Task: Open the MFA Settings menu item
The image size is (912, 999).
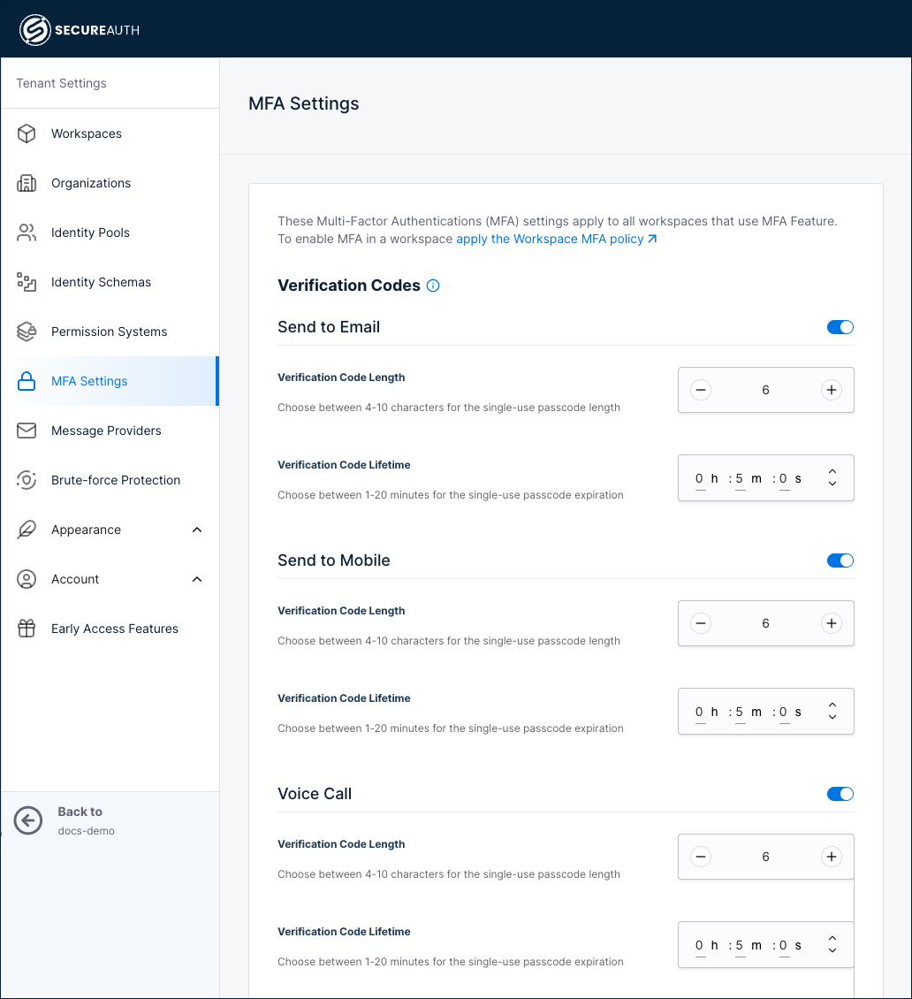Action: tap(89, 381)
